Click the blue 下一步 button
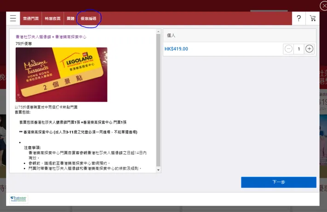The width and height of the screenshot is (327, 212). 279,182
